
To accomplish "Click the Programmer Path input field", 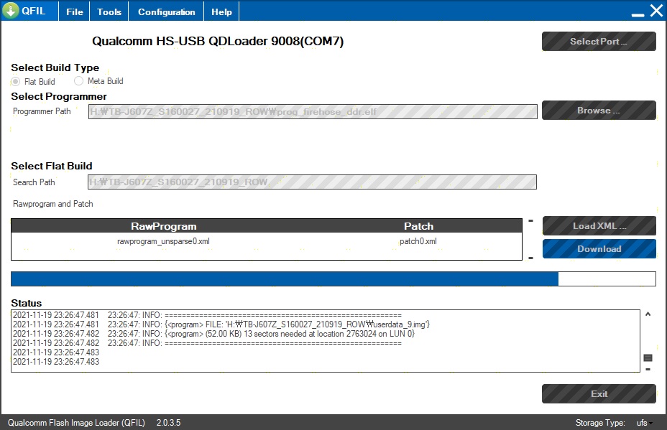I will tap(313, 112).
